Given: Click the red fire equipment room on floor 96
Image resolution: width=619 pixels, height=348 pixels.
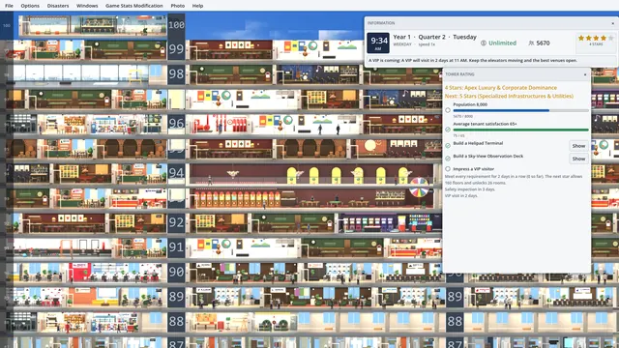Looking at the screenshot, I should (x=220, y=123).
